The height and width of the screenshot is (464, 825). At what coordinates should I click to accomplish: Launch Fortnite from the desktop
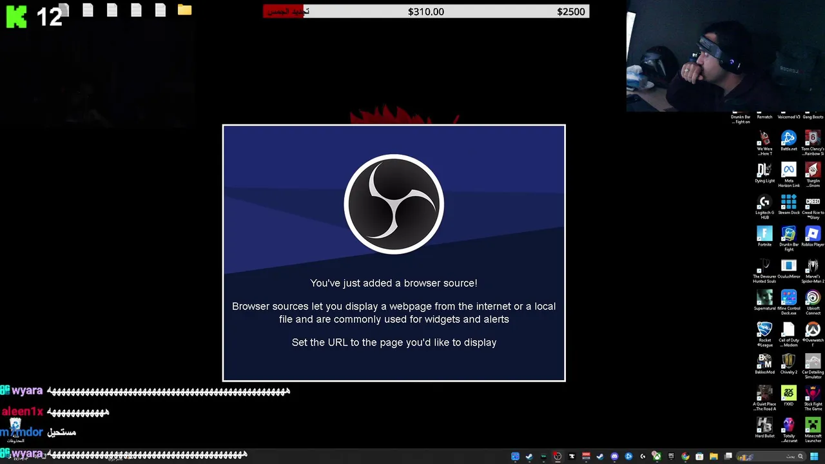click(x=764, y=237)
